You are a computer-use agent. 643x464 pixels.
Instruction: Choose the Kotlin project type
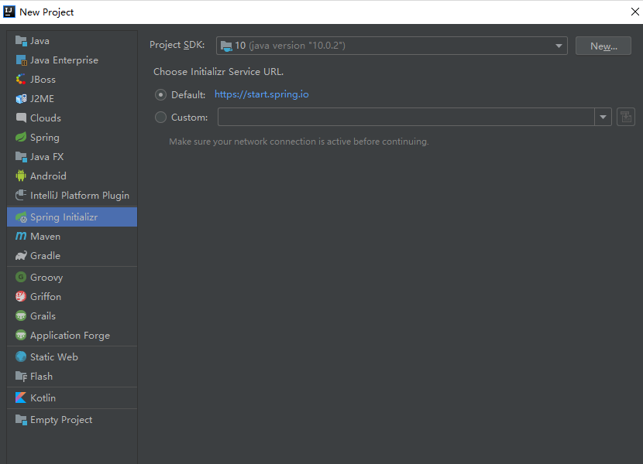72,397
